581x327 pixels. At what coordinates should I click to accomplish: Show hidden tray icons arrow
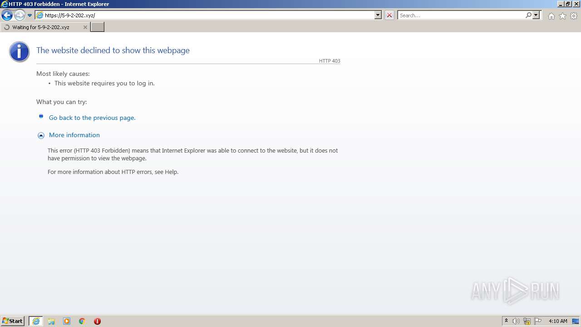pyautogui.click(x=507, y=321)
